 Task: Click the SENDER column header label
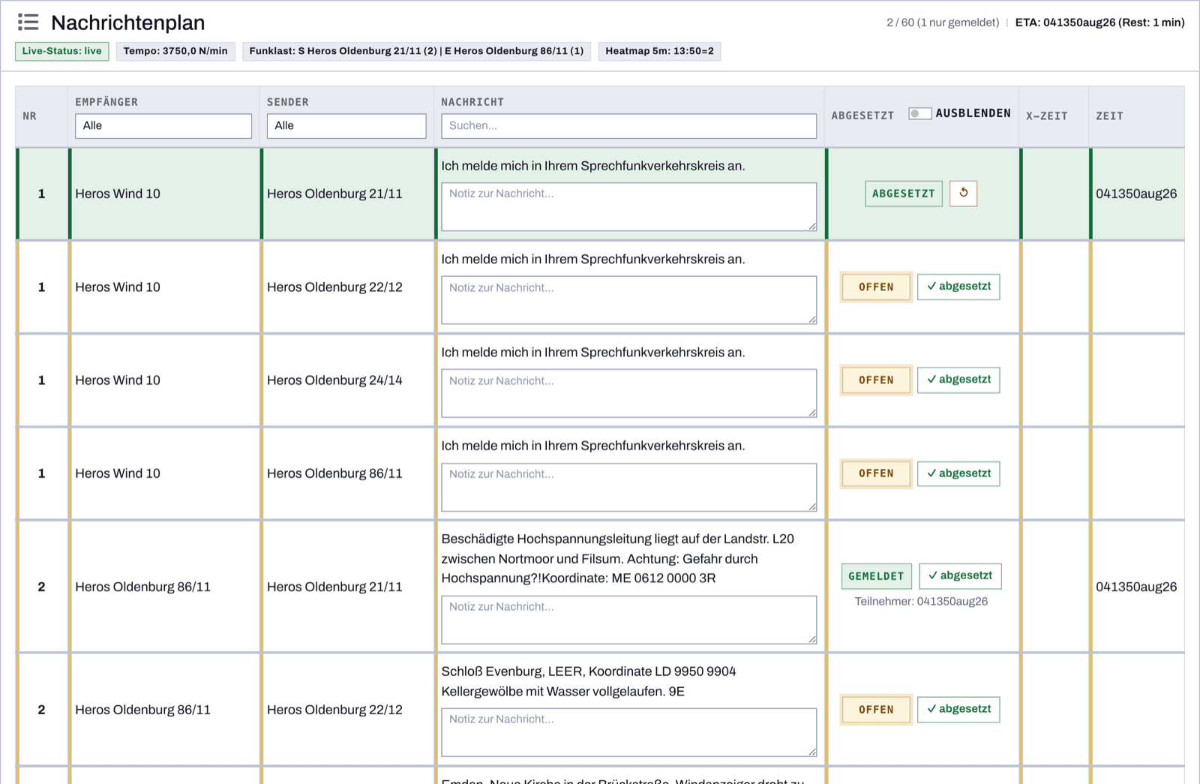pyautogui.click(x=288, y=102)
